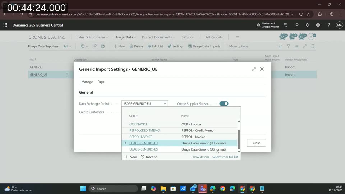Open File Explorer from taskbar
The width and height of the screenshot is (345, 194).
[163, 189]
